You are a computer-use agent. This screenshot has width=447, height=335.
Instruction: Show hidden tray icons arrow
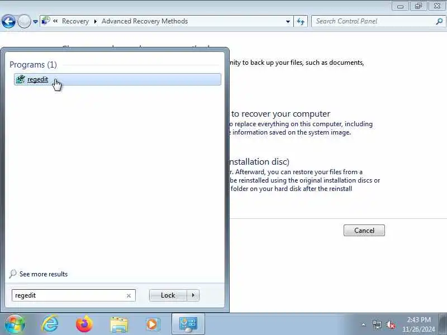point(364,324)
